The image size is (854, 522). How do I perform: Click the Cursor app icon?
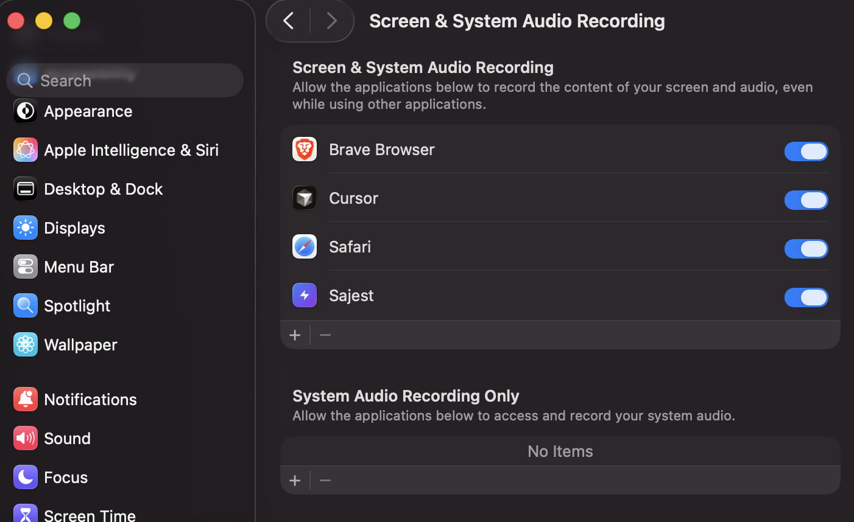click(305, 198)
